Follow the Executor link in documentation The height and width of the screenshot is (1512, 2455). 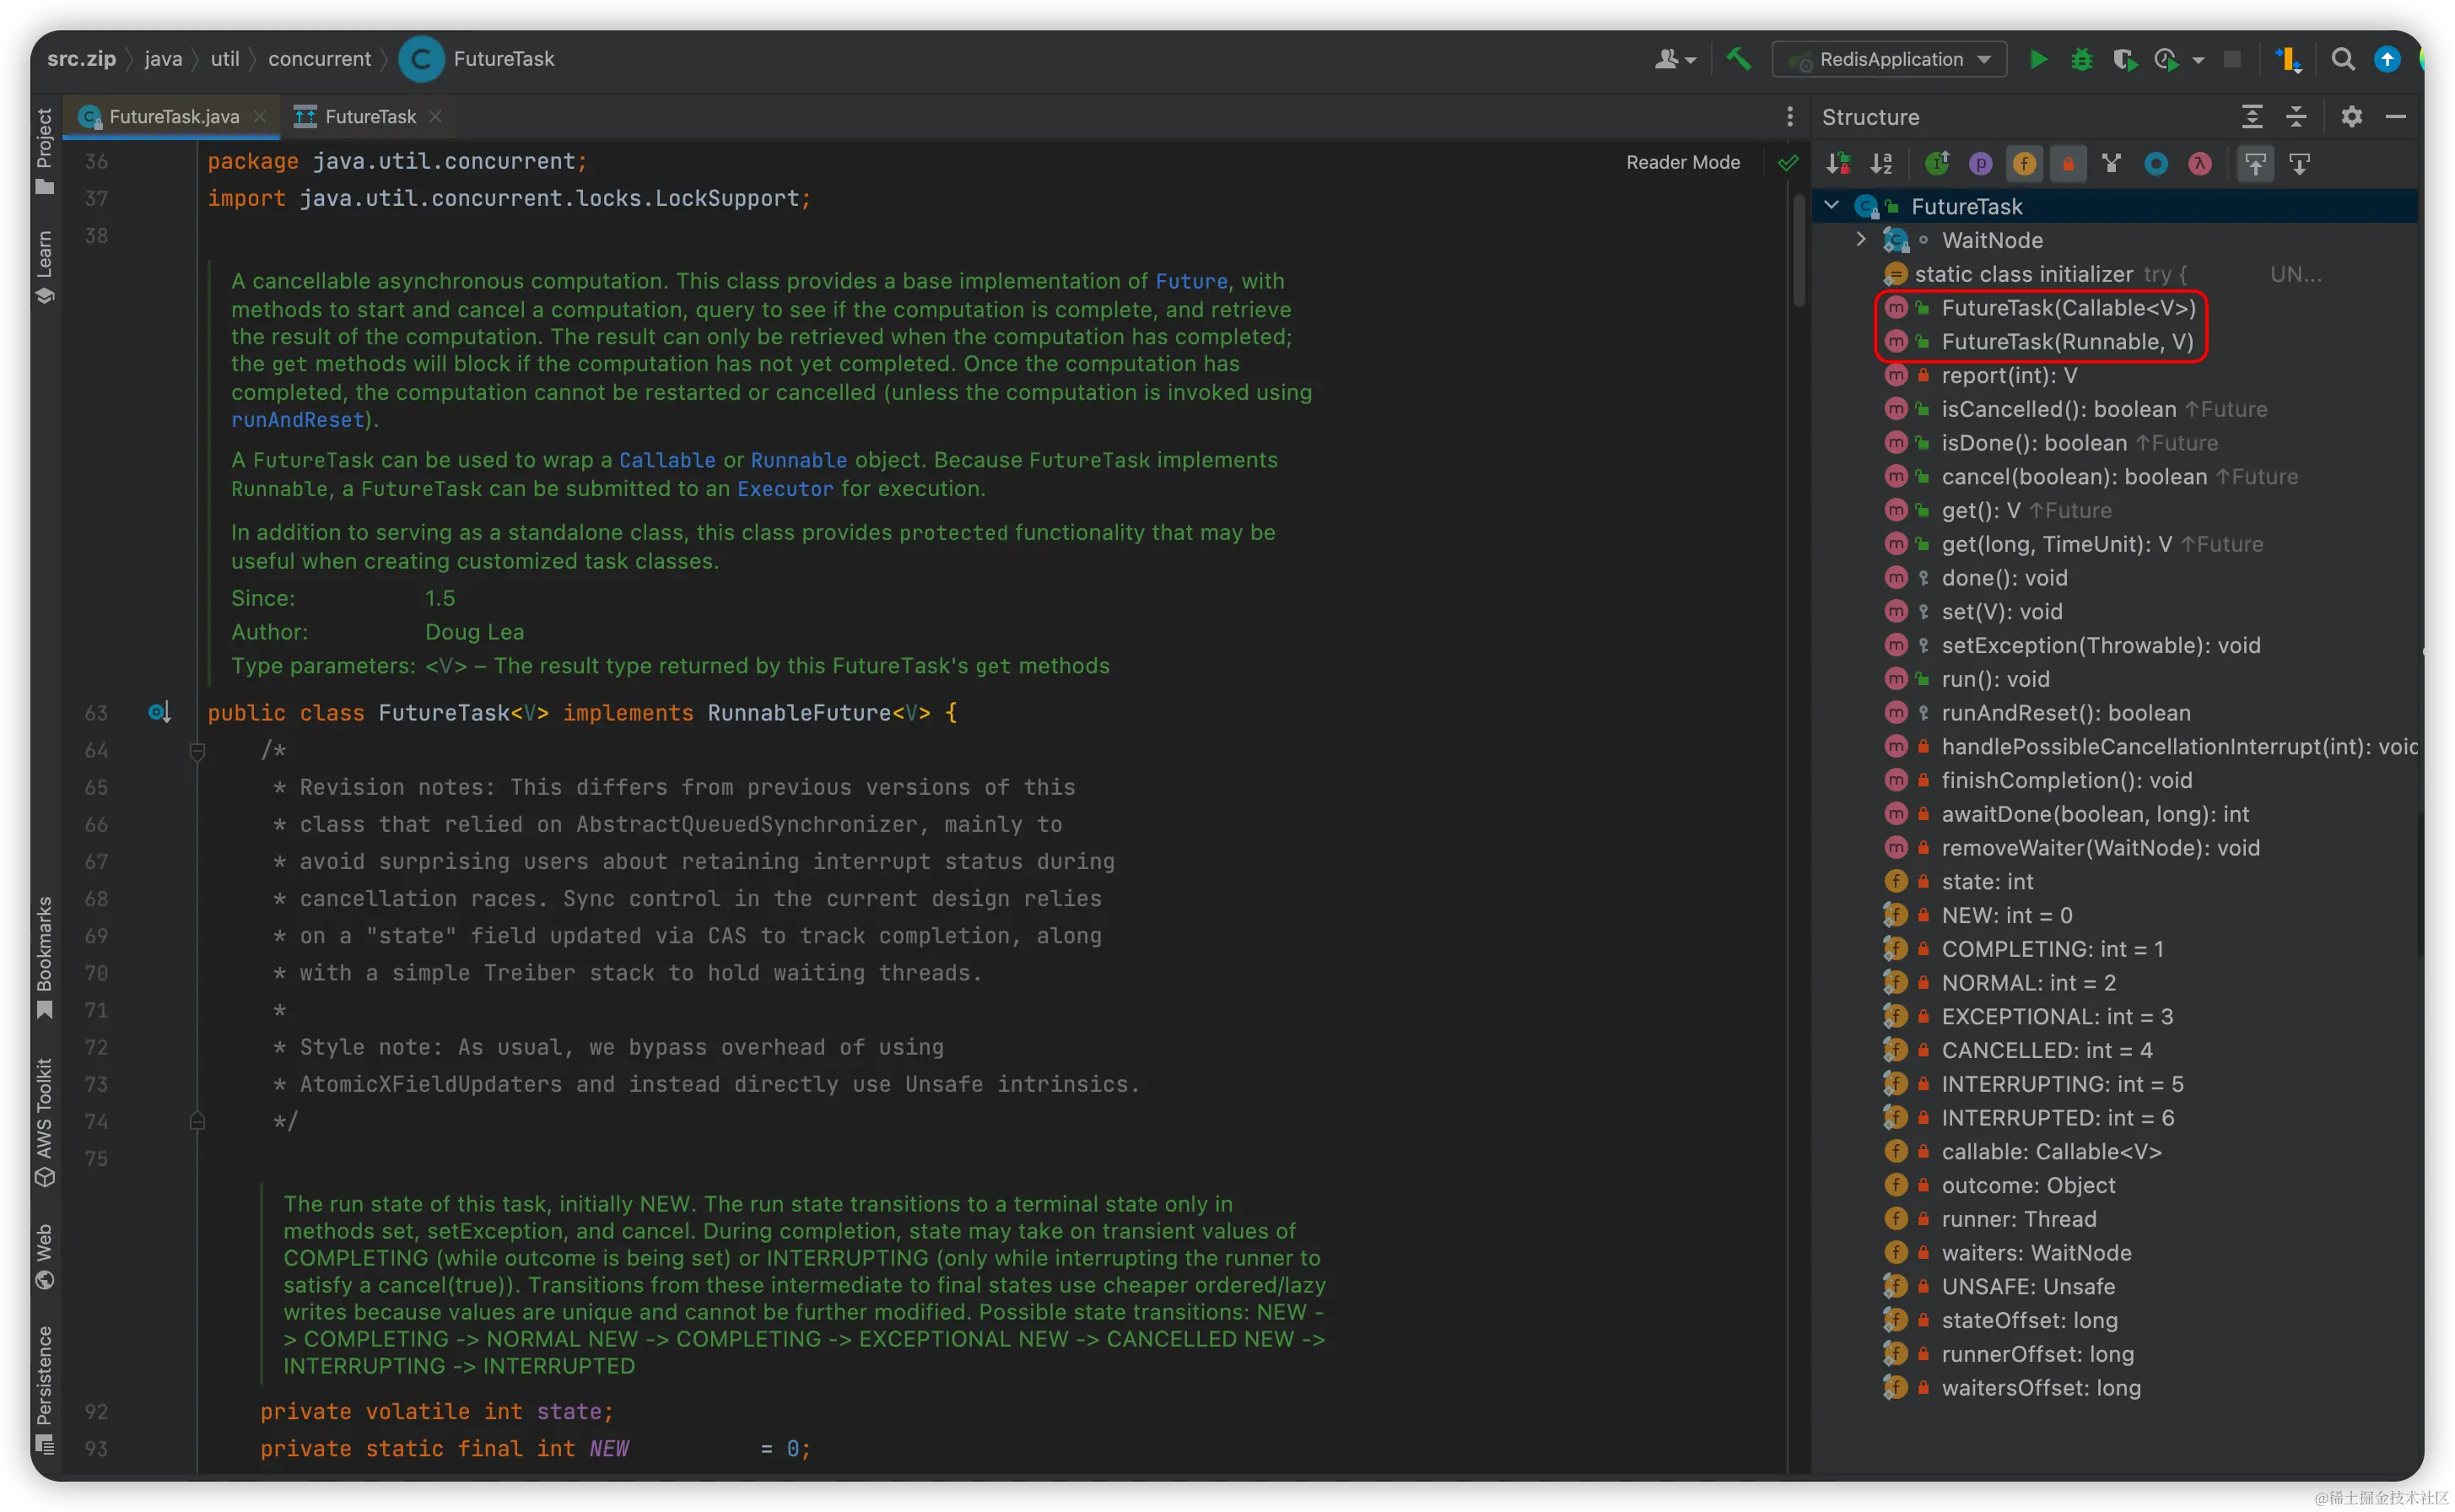point(785,489)
